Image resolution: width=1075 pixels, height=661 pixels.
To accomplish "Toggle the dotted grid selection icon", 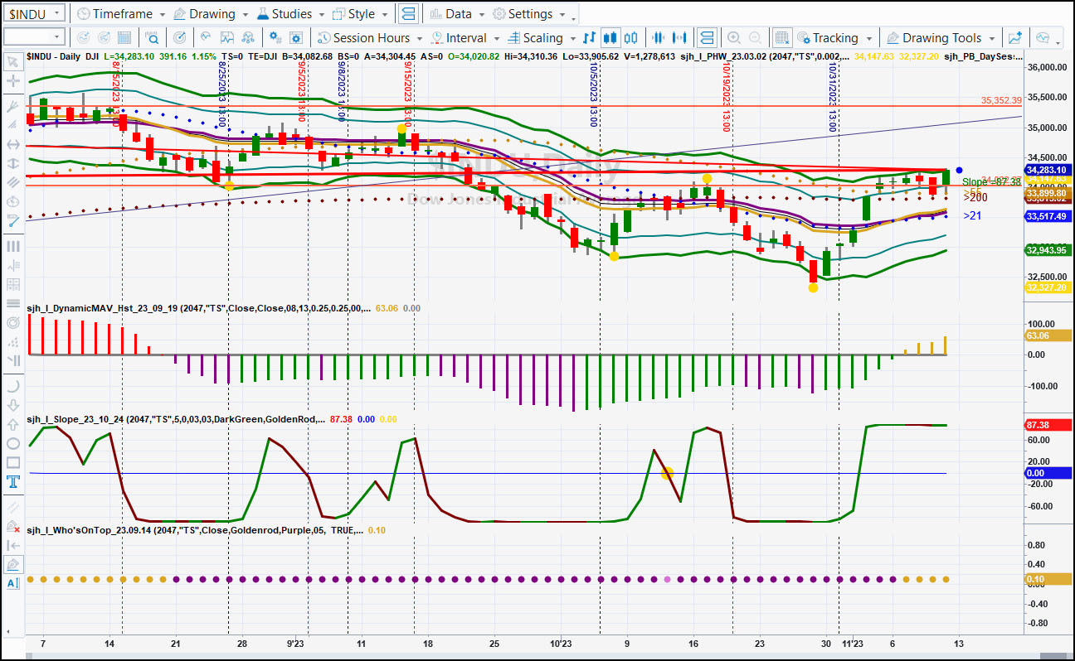I will tap(781, 38).
